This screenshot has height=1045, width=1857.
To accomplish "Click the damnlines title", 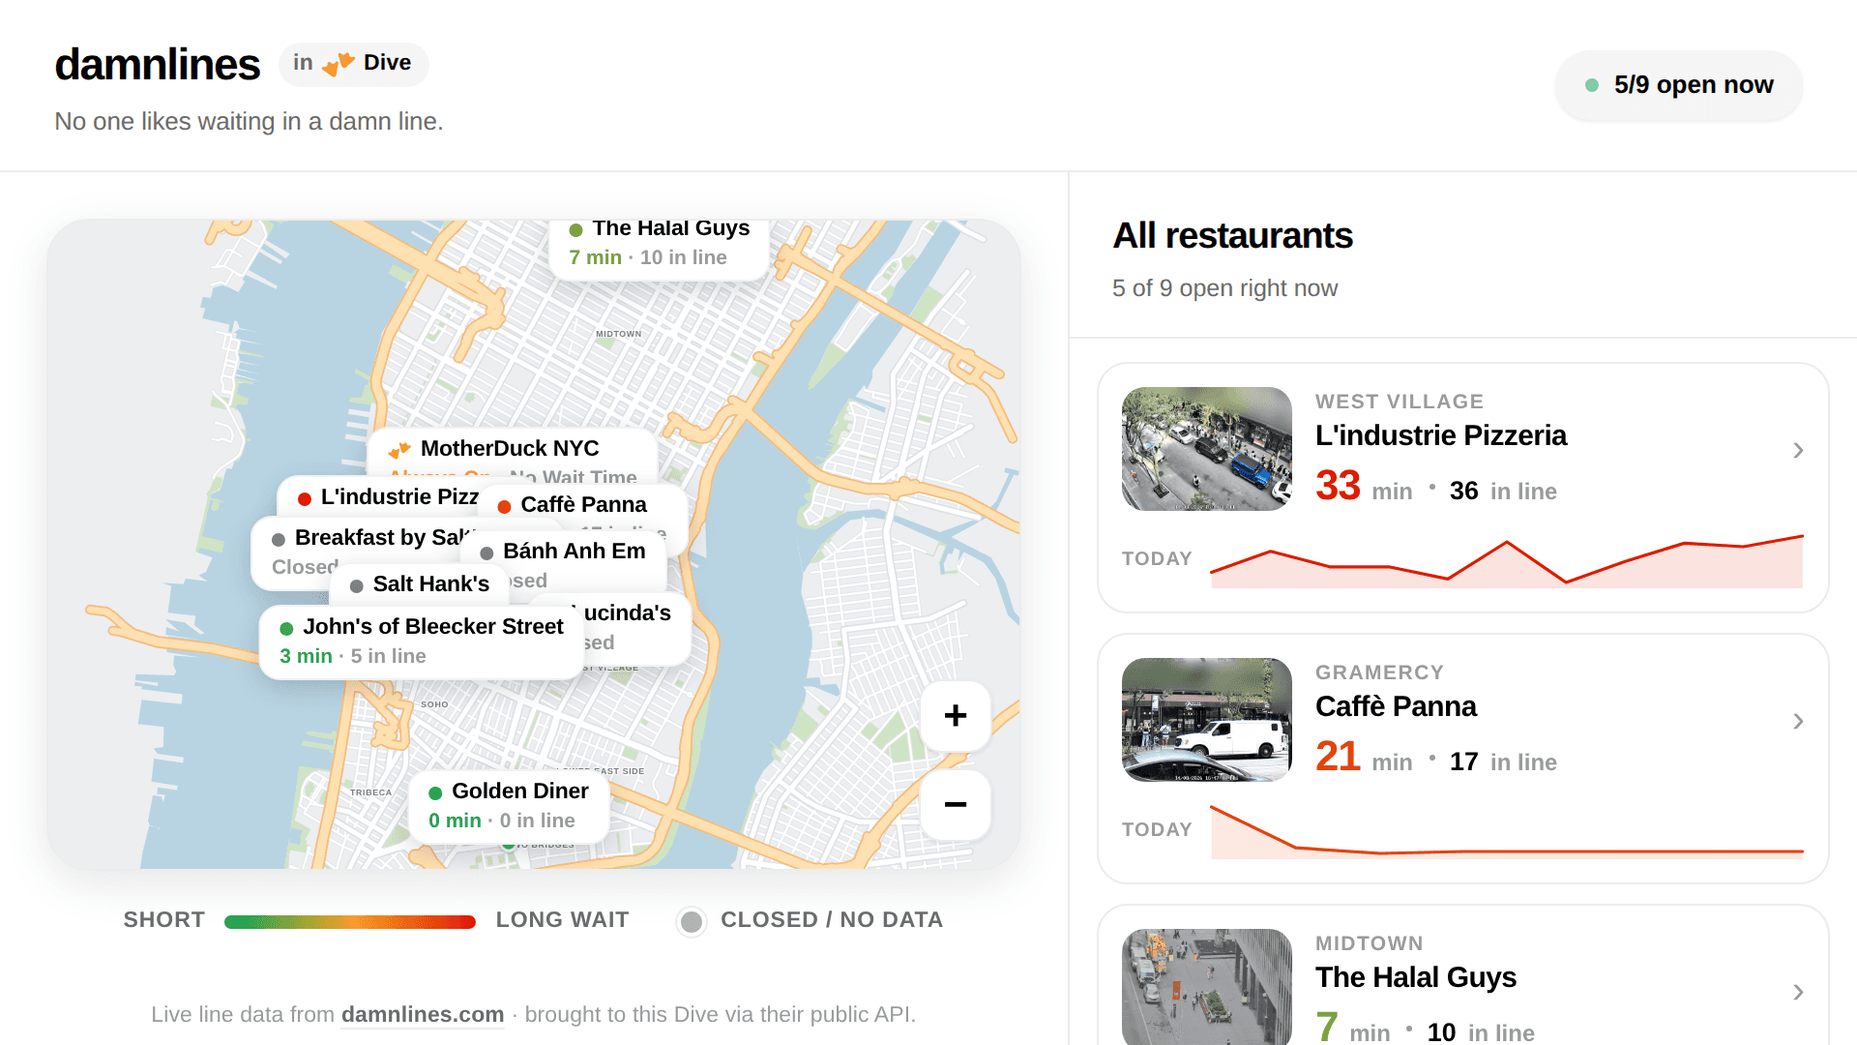I will point(158,65).
